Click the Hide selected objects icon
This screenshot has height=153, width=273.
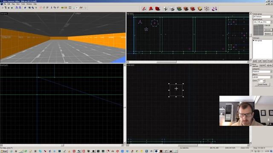41,8
